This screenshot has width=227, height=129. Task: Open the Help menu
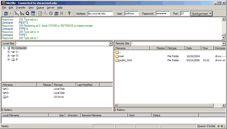pos(60,8)
